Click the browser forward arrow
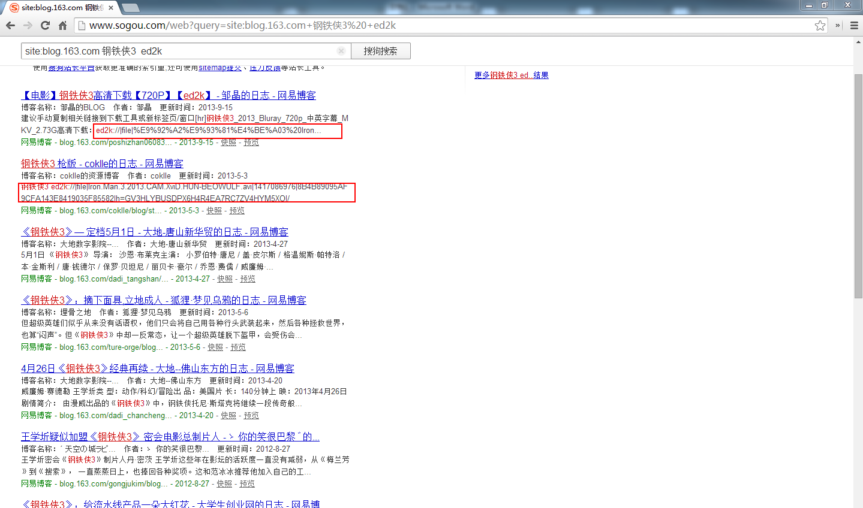 (x=28, y=25)
